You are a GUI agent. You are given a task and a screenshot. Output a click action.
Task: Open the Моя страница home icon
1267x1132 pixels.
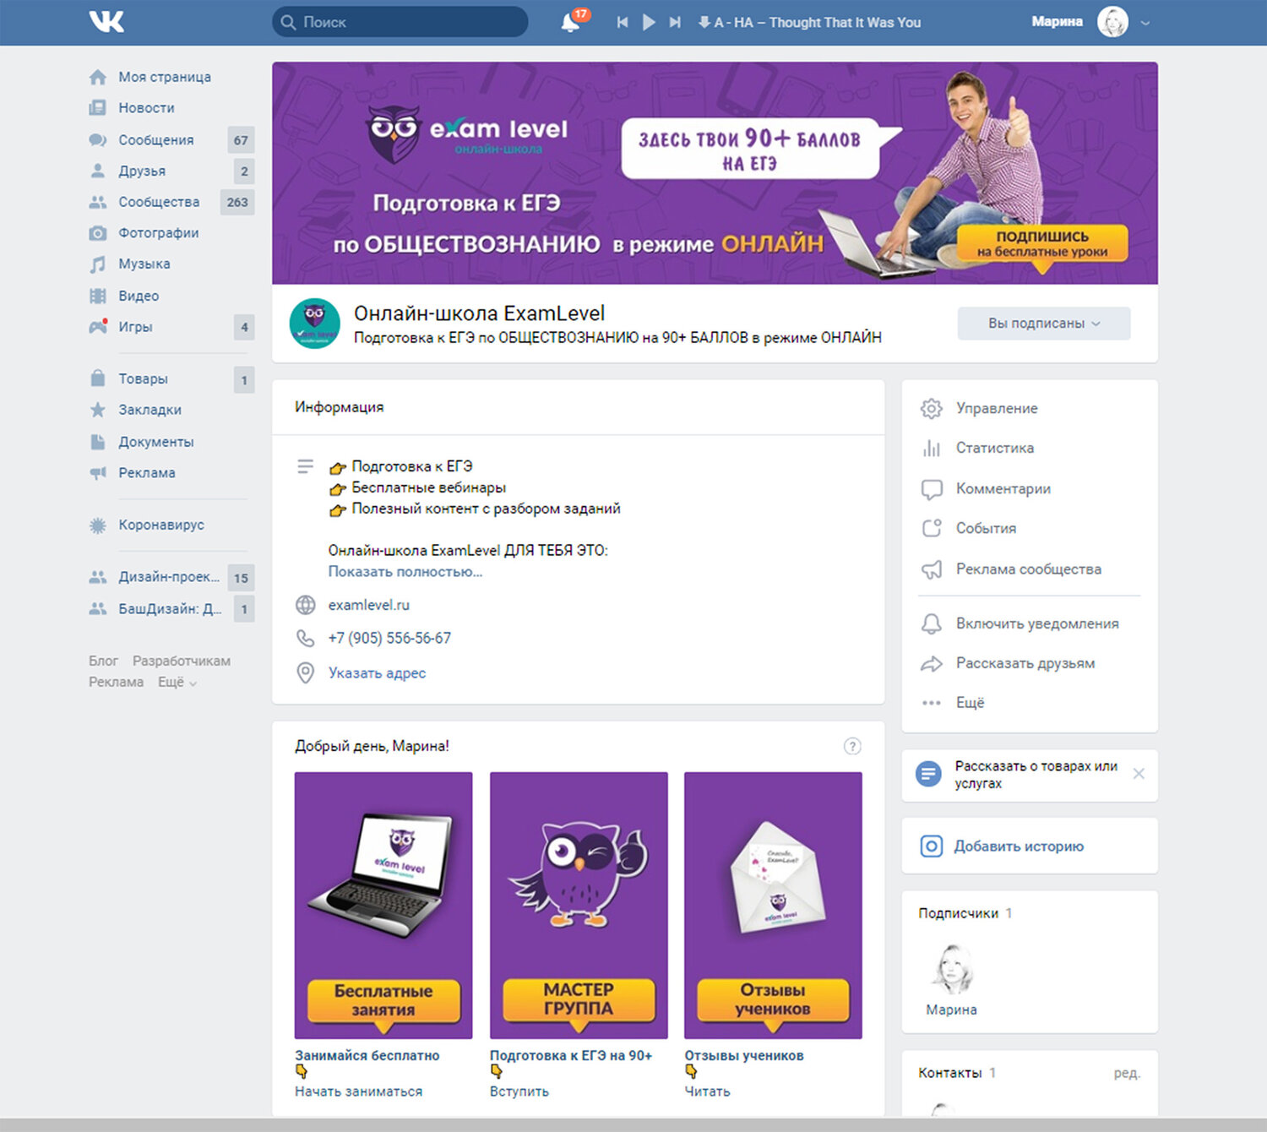click(98, 77)
